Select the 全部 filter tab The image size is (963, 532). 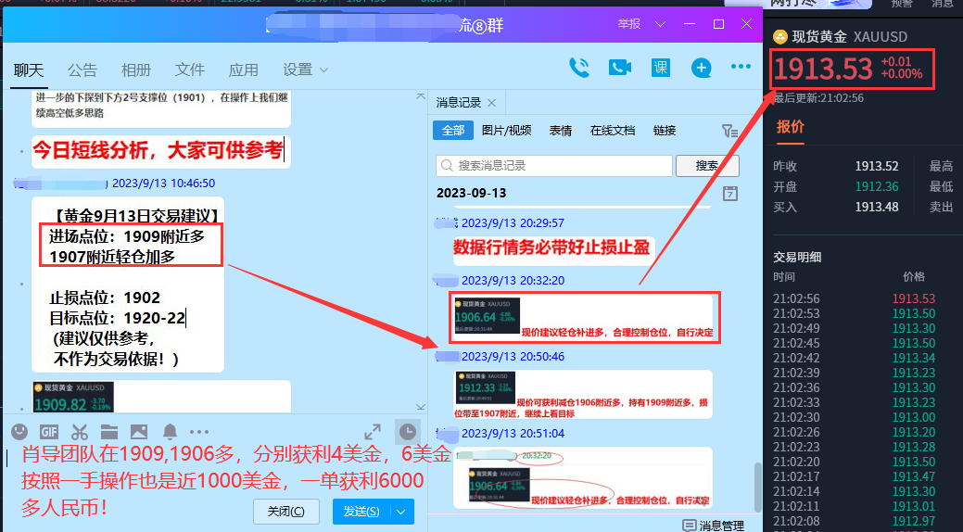click(453, 131)
